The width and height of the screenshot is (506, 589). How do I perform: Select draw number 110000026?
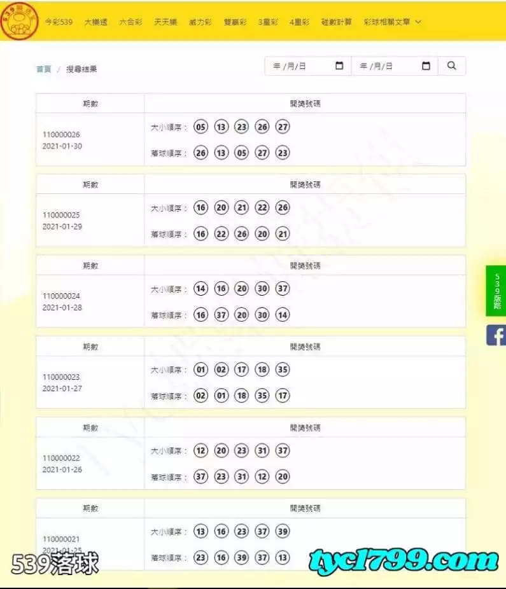click(61, 134)
